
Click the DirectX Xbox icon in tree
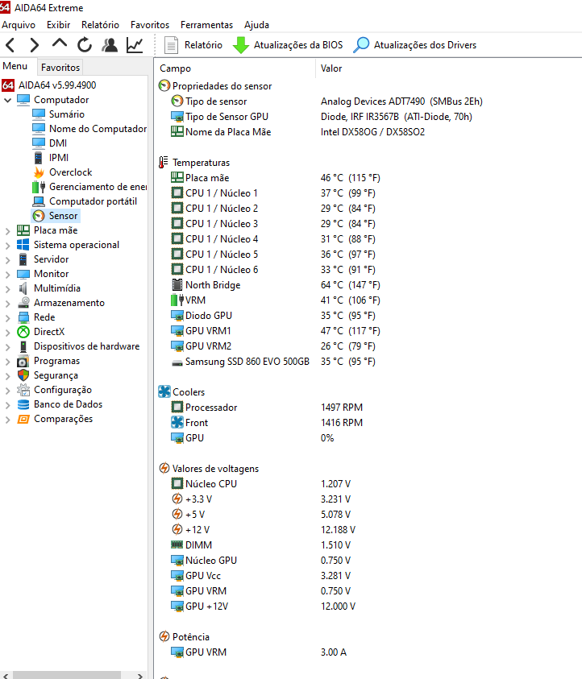[x=23, y=332]
